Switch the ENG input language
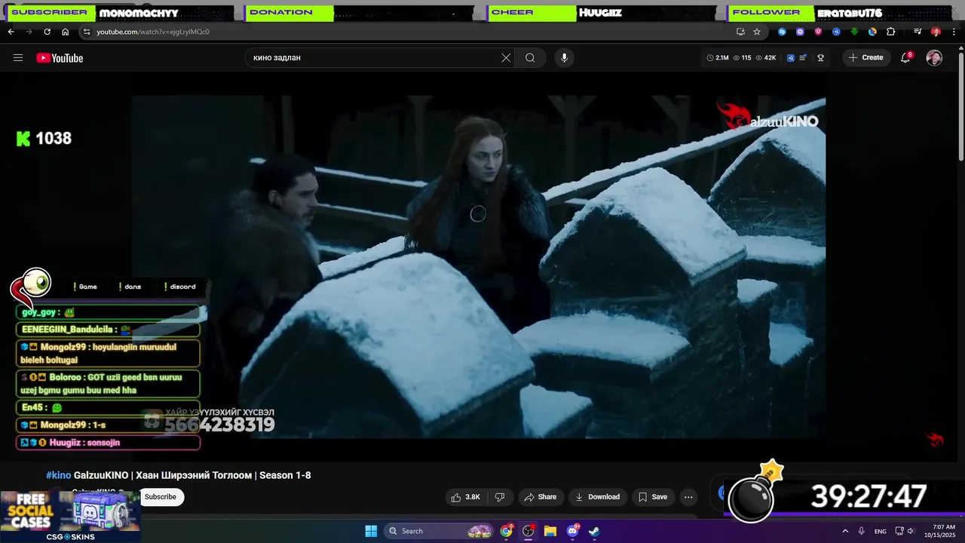 point(880,531)
